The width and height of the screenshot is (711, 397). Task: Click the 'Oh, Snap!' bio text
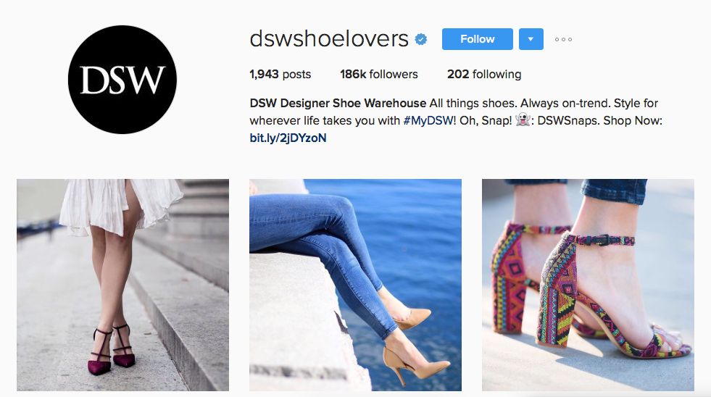coord(486,120)
